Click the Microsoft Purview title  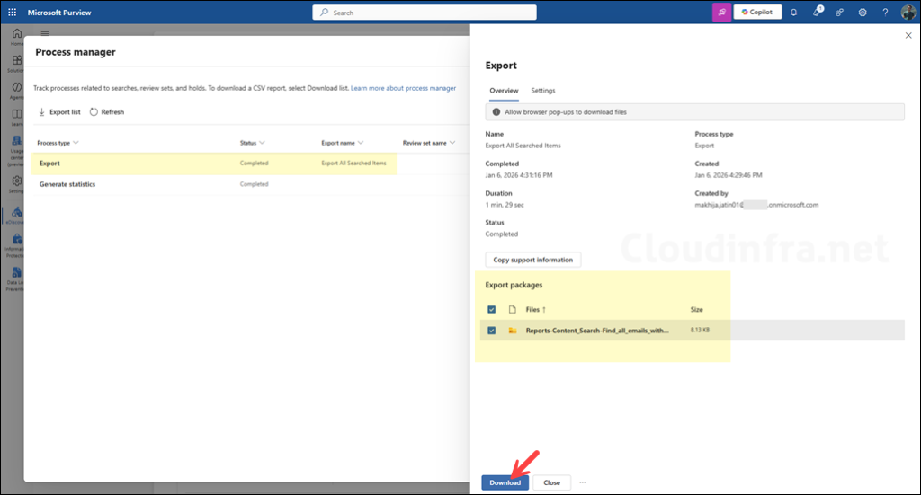59,13
